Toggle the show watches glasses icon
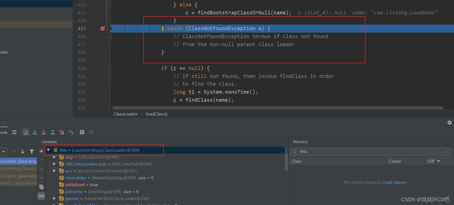 41,196
